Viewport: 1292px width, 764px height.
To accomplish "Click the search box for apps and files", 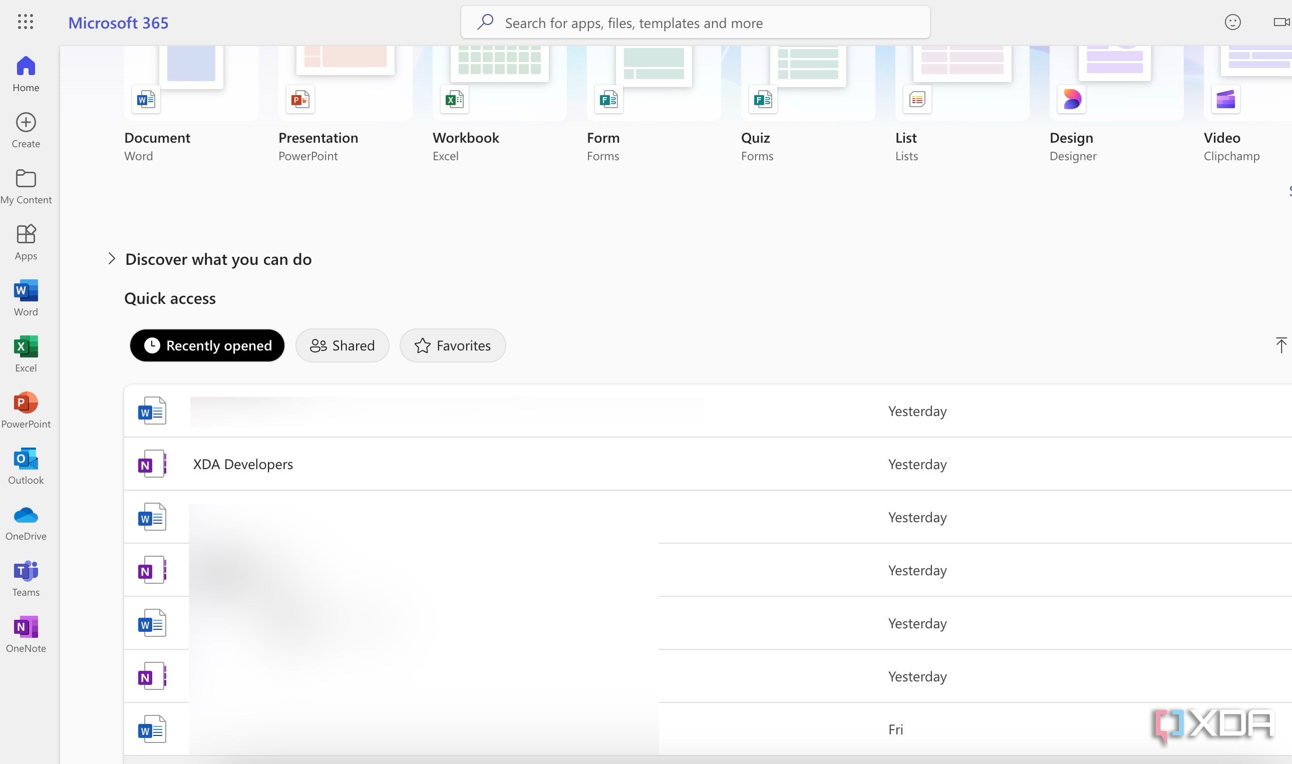I will pyautogui.click(x=695, y=23).
